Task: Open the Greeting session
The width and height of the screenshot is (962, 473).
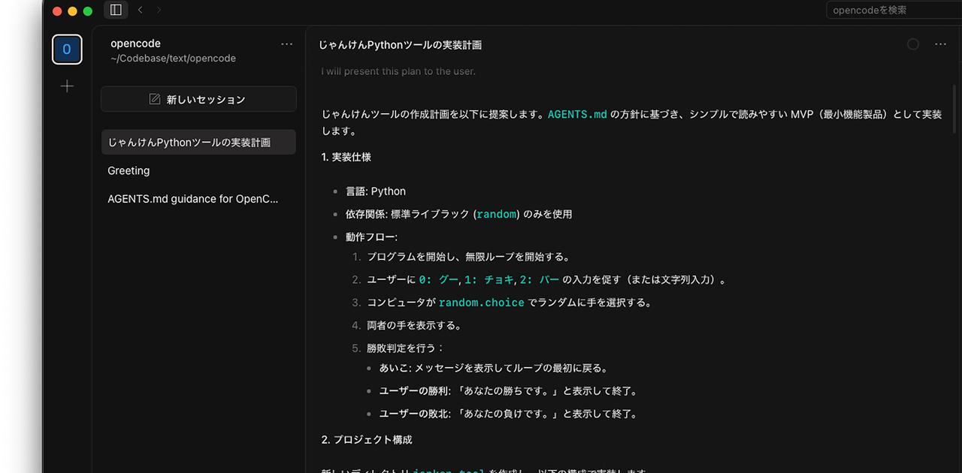Action: [198, 170]
